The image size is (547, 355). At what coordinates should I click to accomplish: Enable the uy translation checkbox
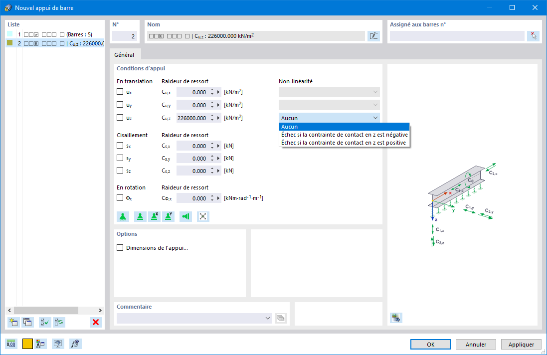pos(120,105)
